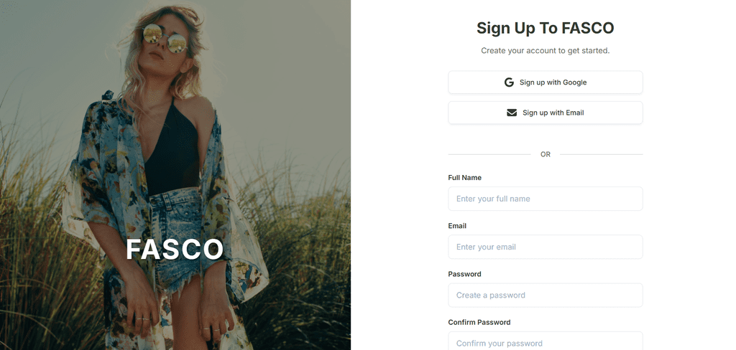
Task: Click the white FASCO logo over the photo
Action: 175,250
